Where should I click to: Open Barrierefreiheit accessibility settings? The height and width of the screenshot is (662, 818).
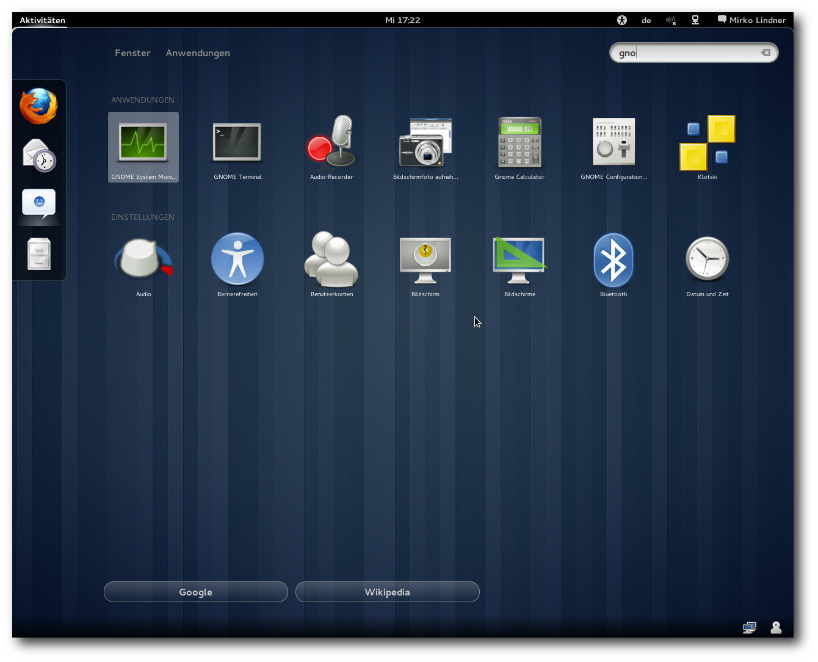(x=237, y=264)
